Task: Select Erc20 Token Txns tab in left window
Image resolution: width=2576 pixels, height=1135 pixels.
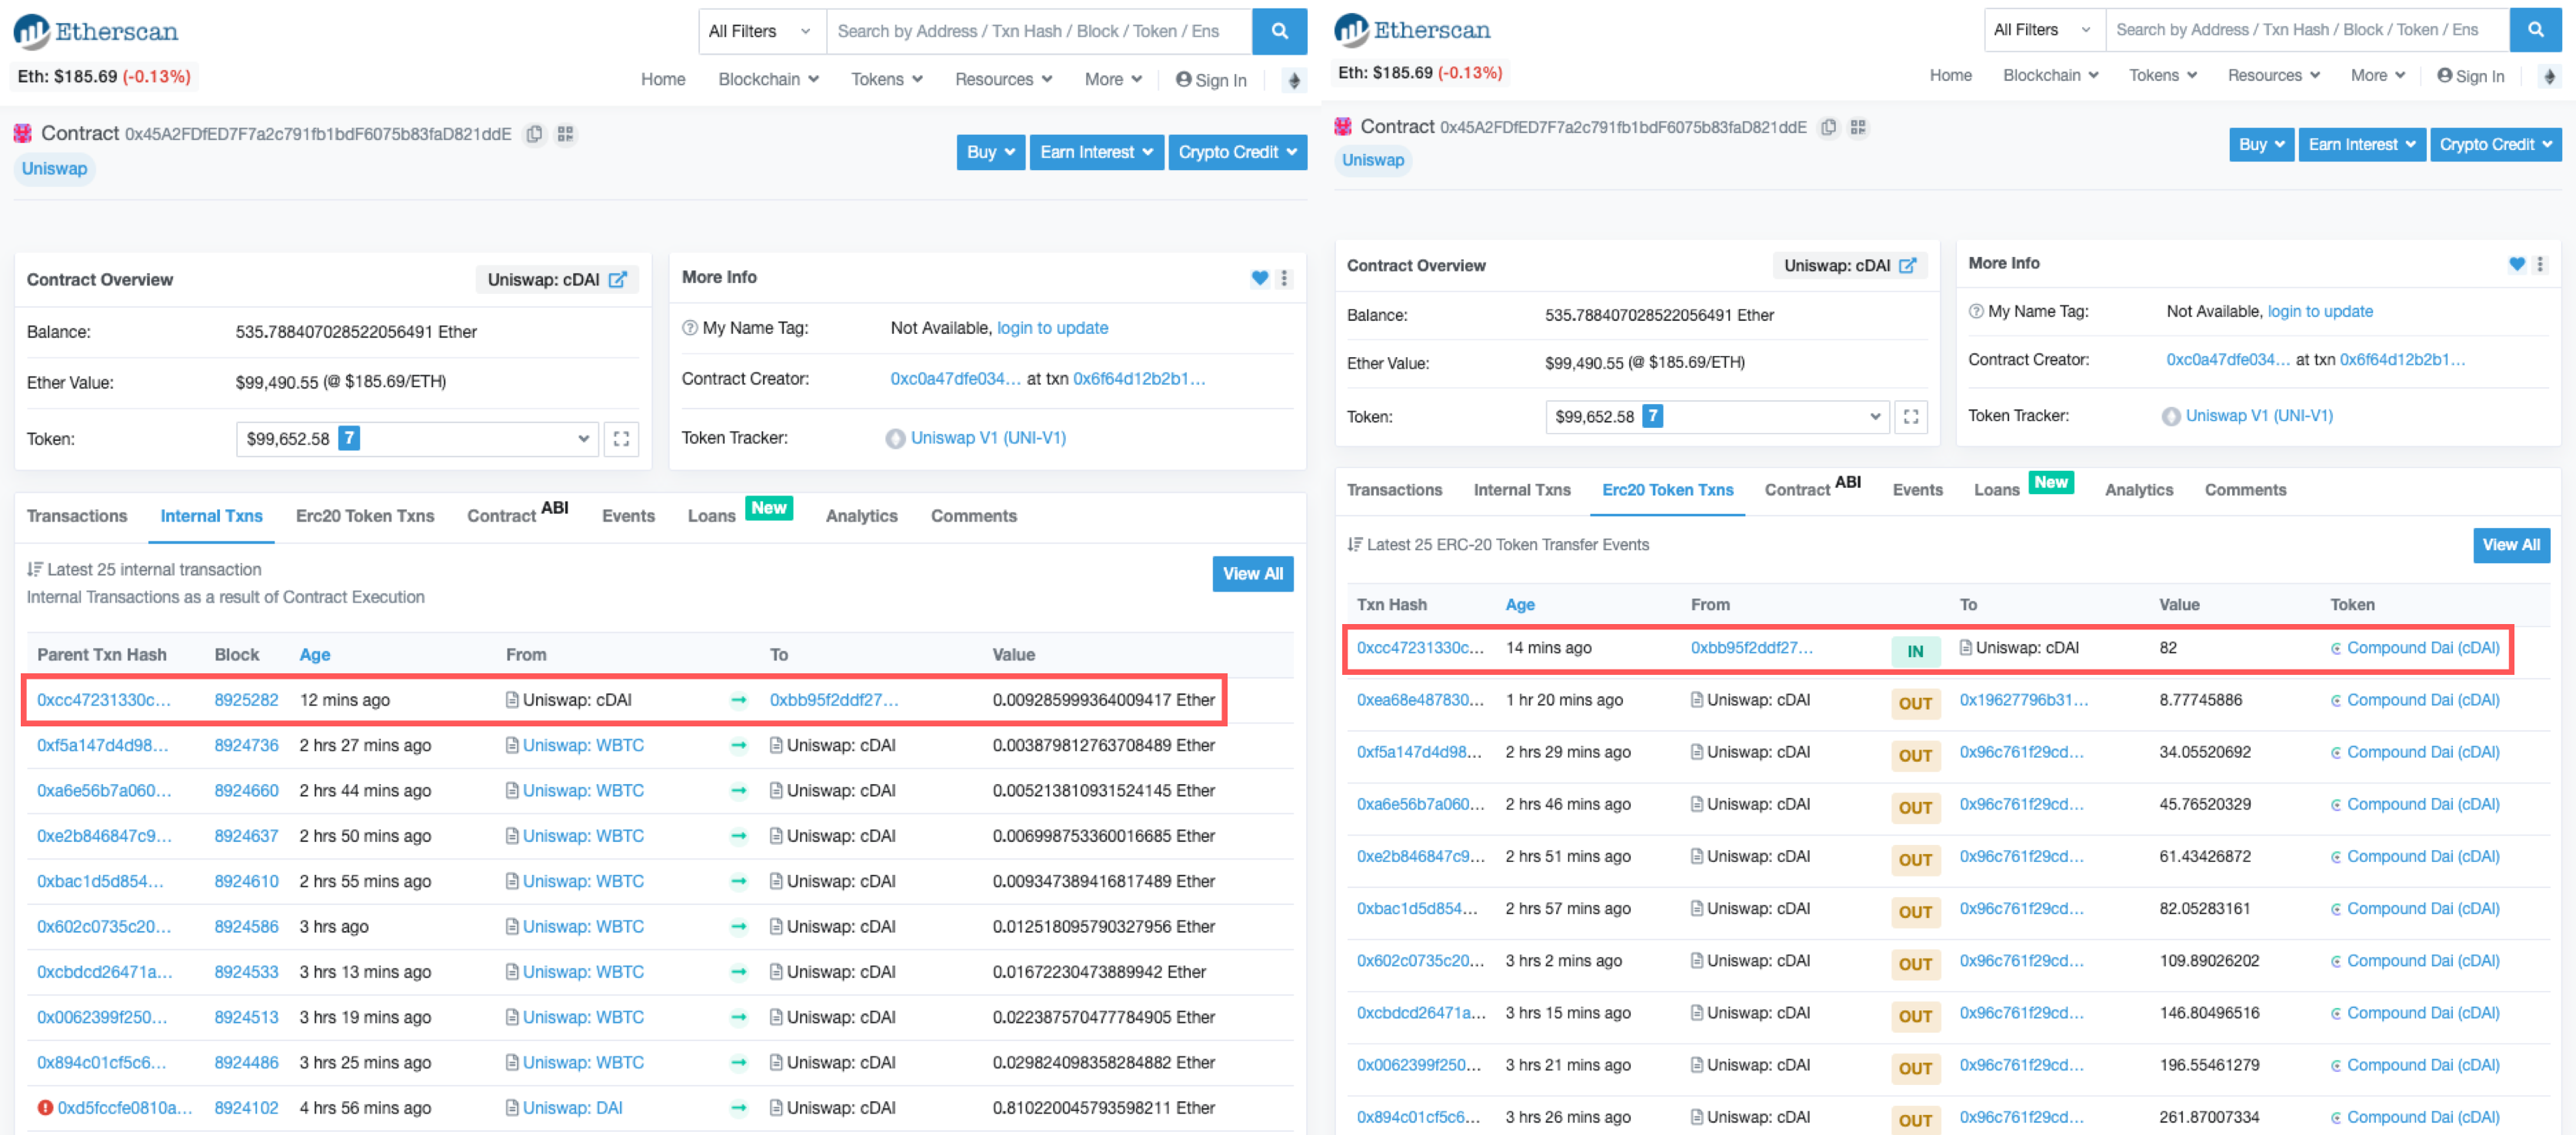Action: (x=365, y=516)
